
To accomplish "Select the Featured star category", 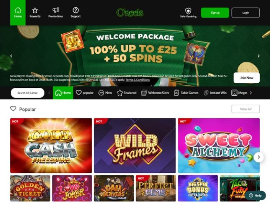I will click(126, 93).
